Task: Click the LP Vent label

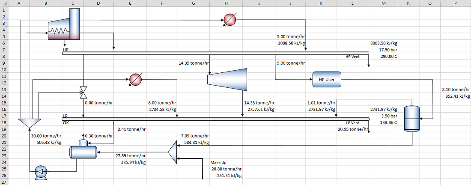Action: (x=352, y=123)
